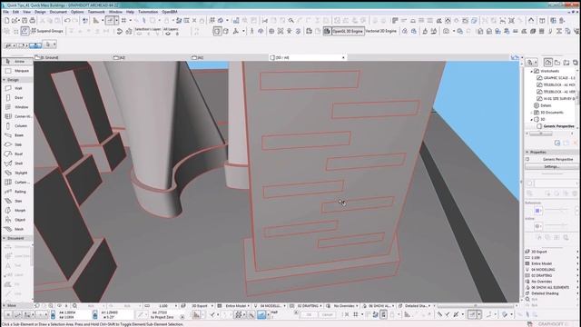Click the horizontal scrollbar below the 3D view
The width and height of the screenshot is (581, 327).
click(476, 306)
